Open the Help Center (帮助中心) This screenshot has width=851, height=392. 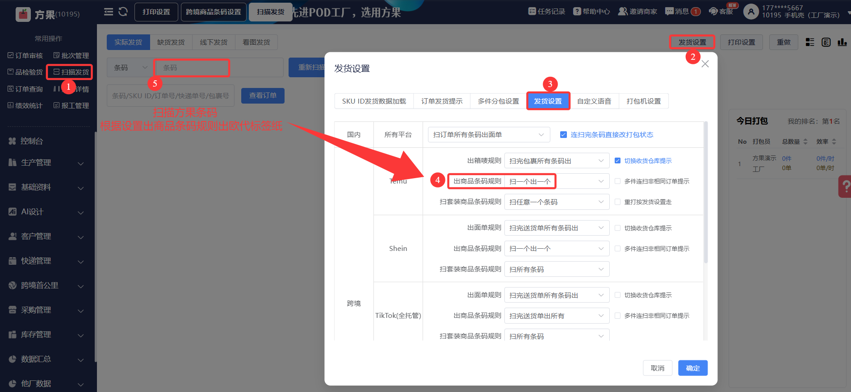tap(591, 12)
